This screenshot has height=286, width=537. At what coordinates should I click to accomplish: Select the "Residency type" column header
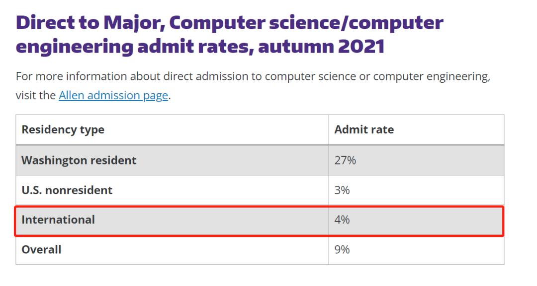[63, 130]
